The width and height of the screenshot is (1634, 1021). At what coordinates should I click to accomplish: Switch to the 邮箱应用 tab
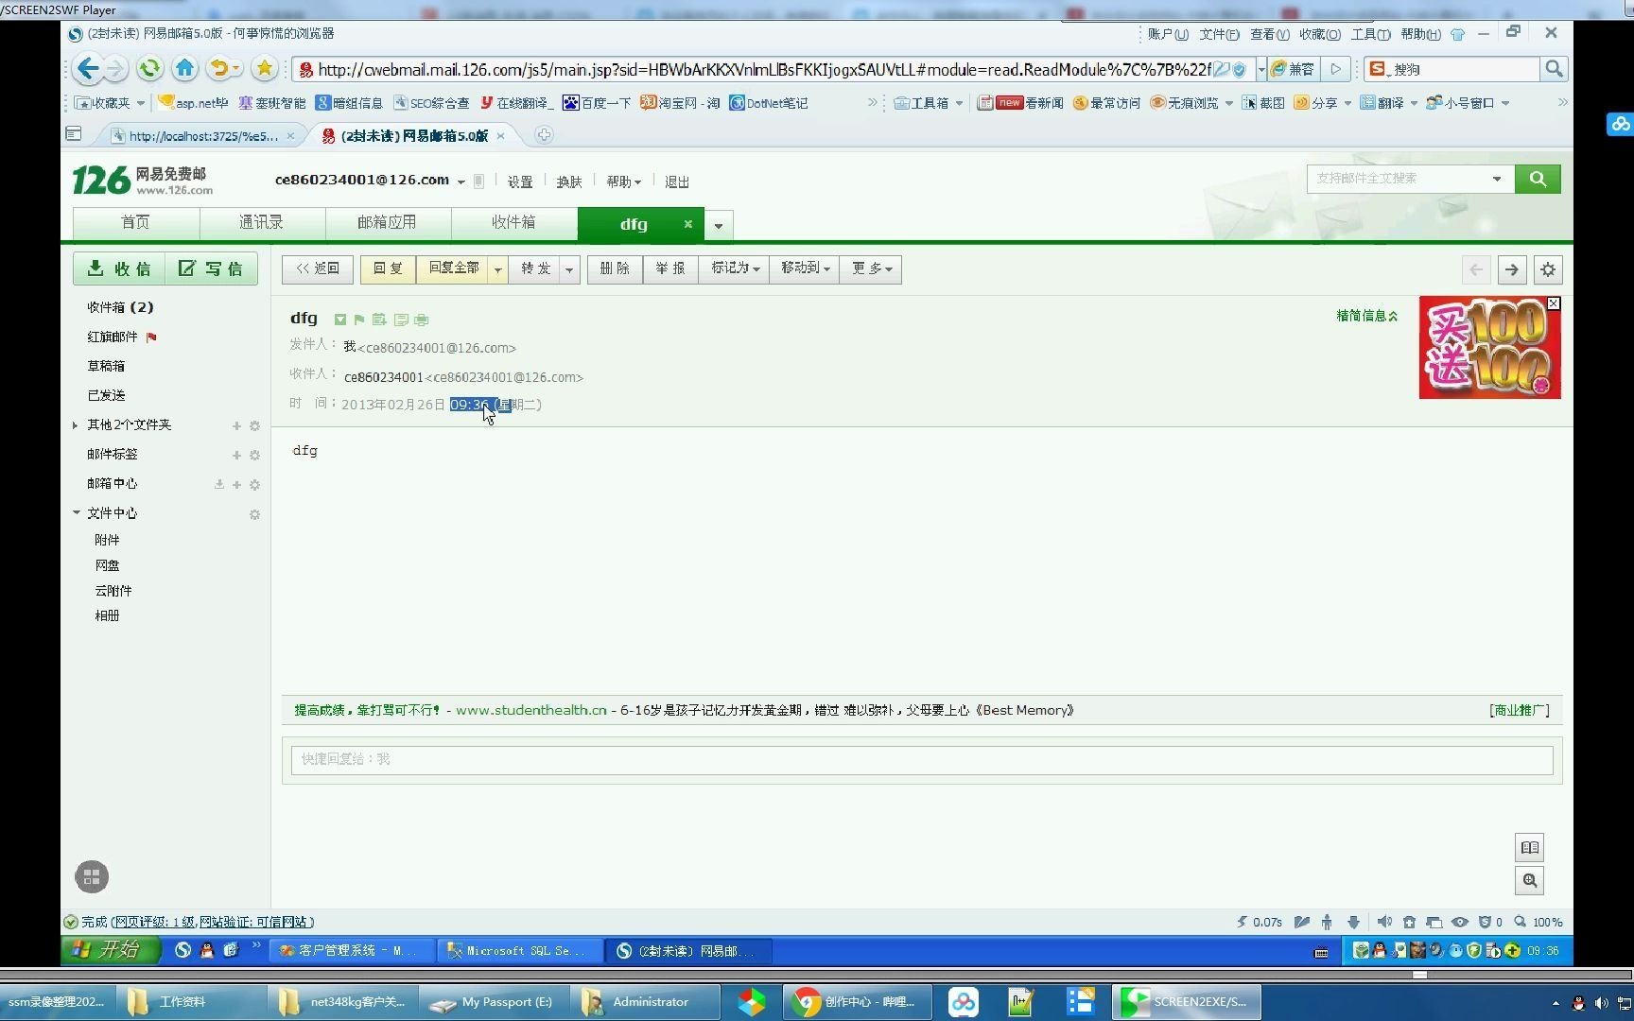pyautogui.click(x=388, y=222)
